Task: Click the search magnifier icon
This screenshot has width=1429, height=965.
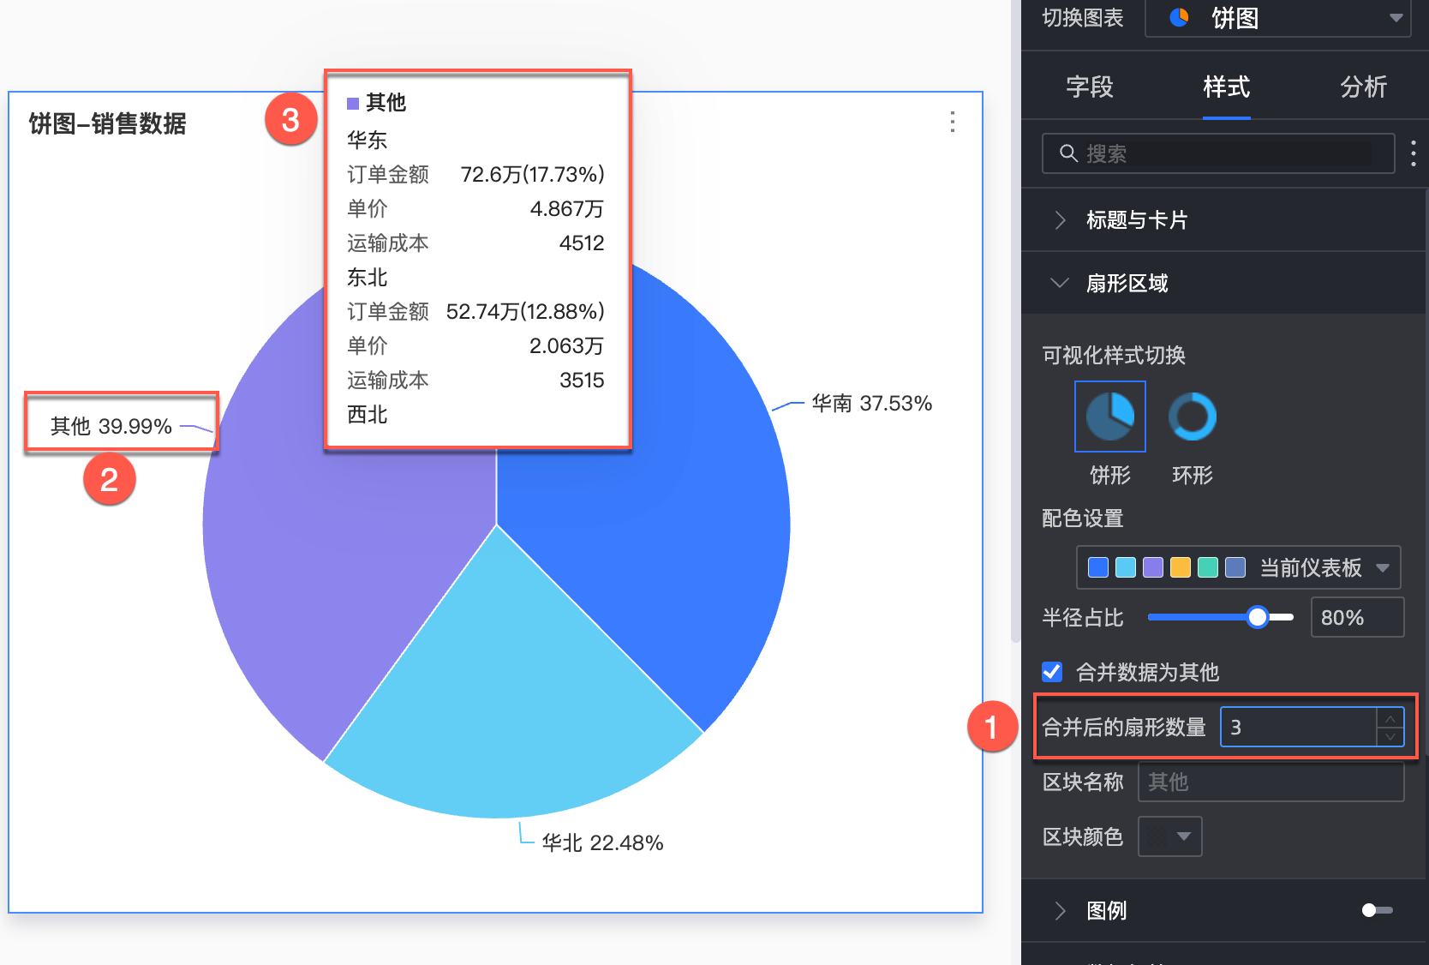Action: (x=1068, y=153)
